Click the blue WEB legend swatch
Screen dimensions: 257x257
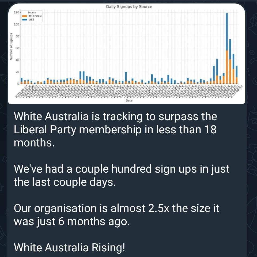tap(24, 20)
